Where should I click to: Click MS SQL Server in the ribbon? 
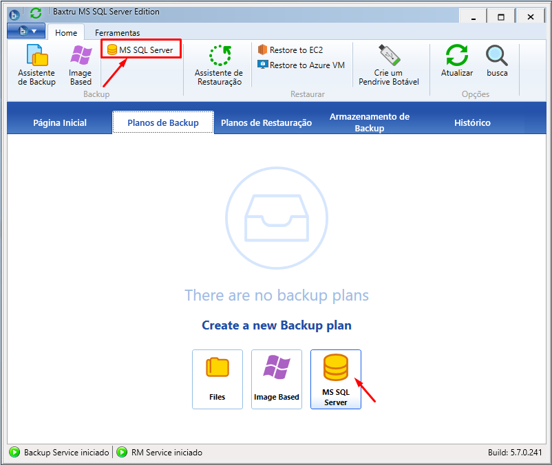click(140, 50)
